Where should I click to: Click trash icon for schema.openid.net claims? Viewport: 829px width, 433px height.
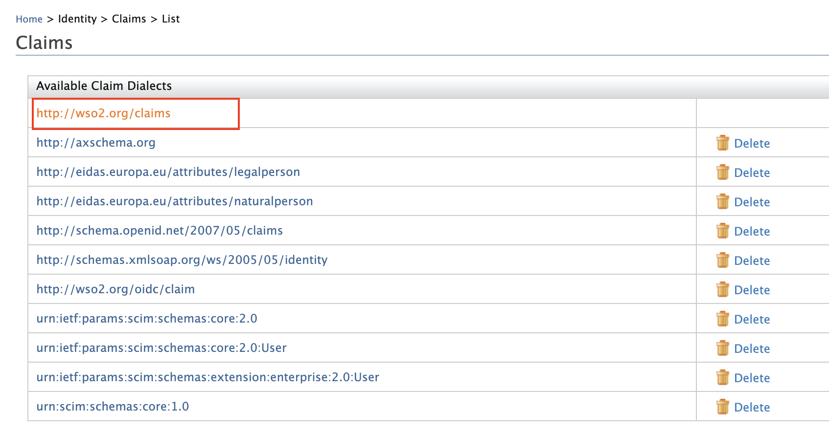[722, 231]
